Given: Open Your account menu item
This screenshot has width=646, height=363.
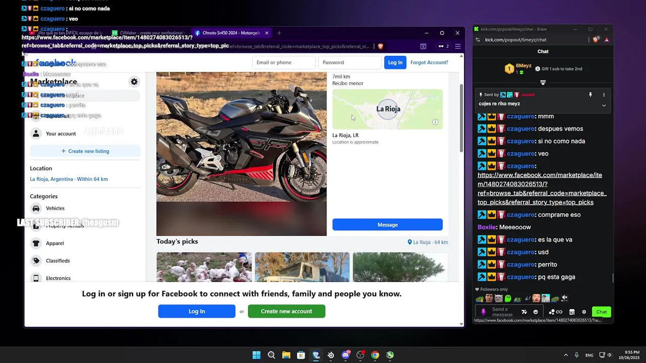Looking at the screenshot, I should [x=85, y=134].
